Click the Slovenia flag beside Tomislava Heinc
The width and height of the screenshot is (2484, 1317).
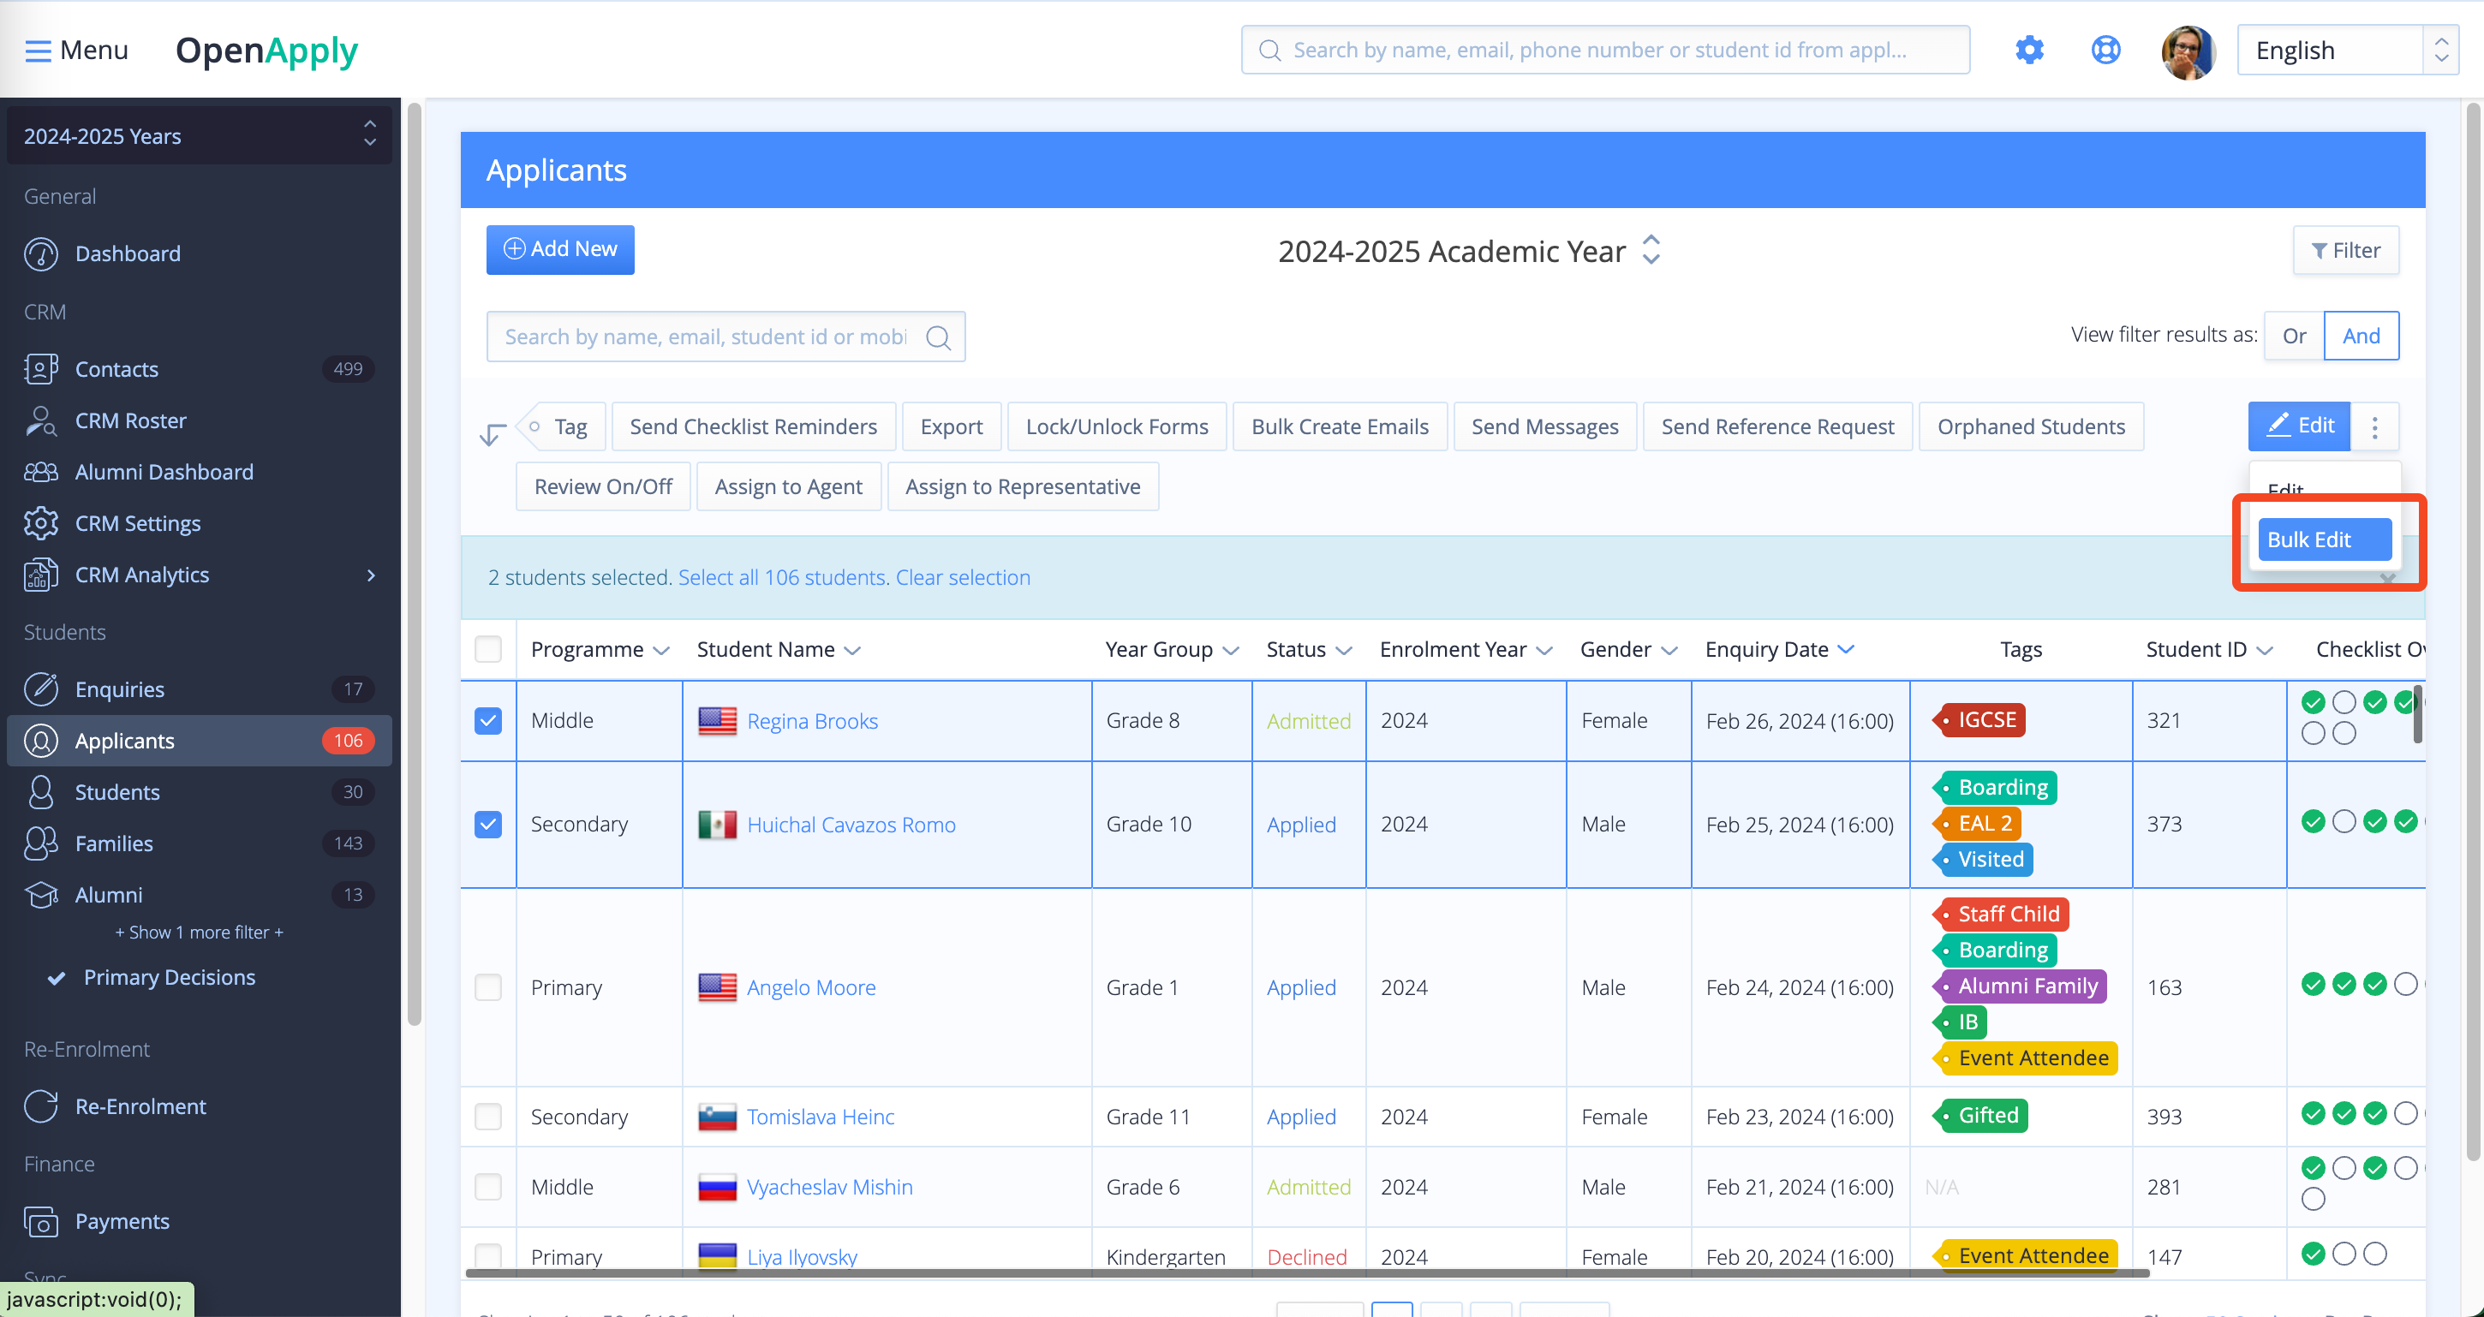[x=718, y=1117]
